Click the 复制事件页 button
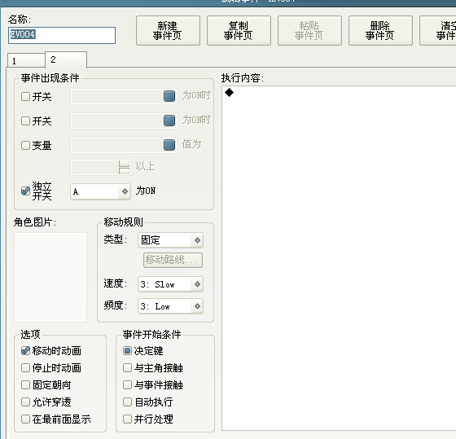This screenshot has height=439, width=456. (239, 31)
